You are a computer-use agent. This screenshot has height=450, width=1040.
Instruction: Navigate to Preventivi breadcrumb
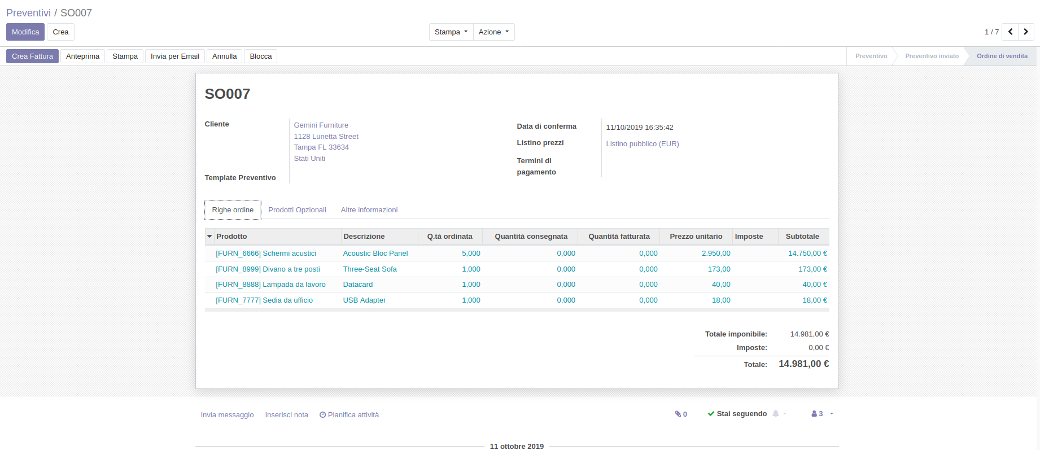(28, 13)
